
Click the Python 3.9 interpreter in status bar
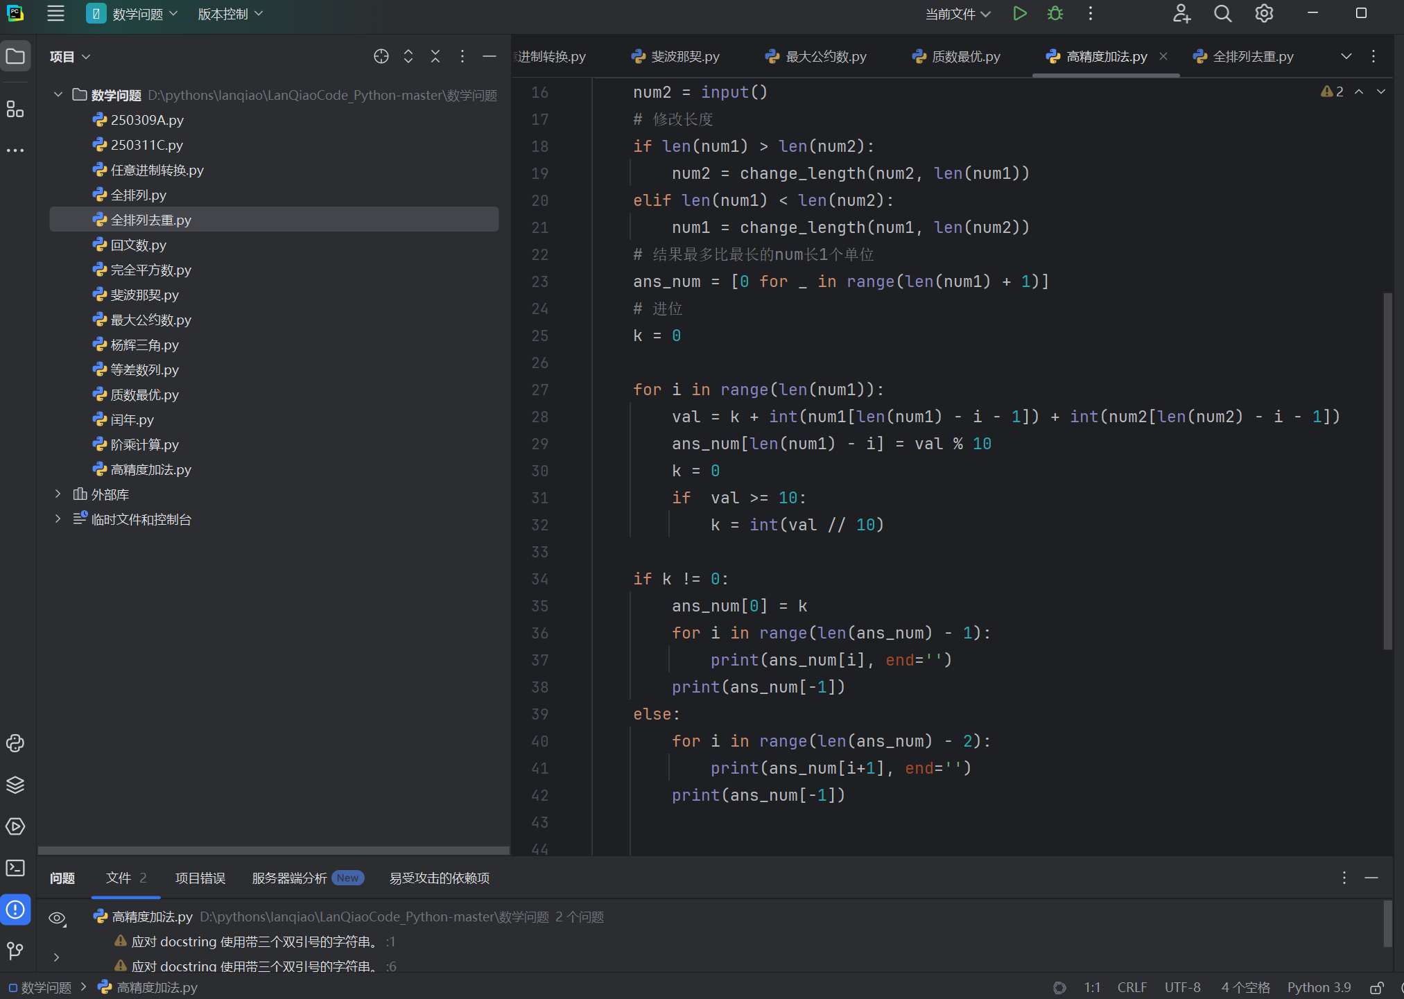click(x=1319, y=987)
